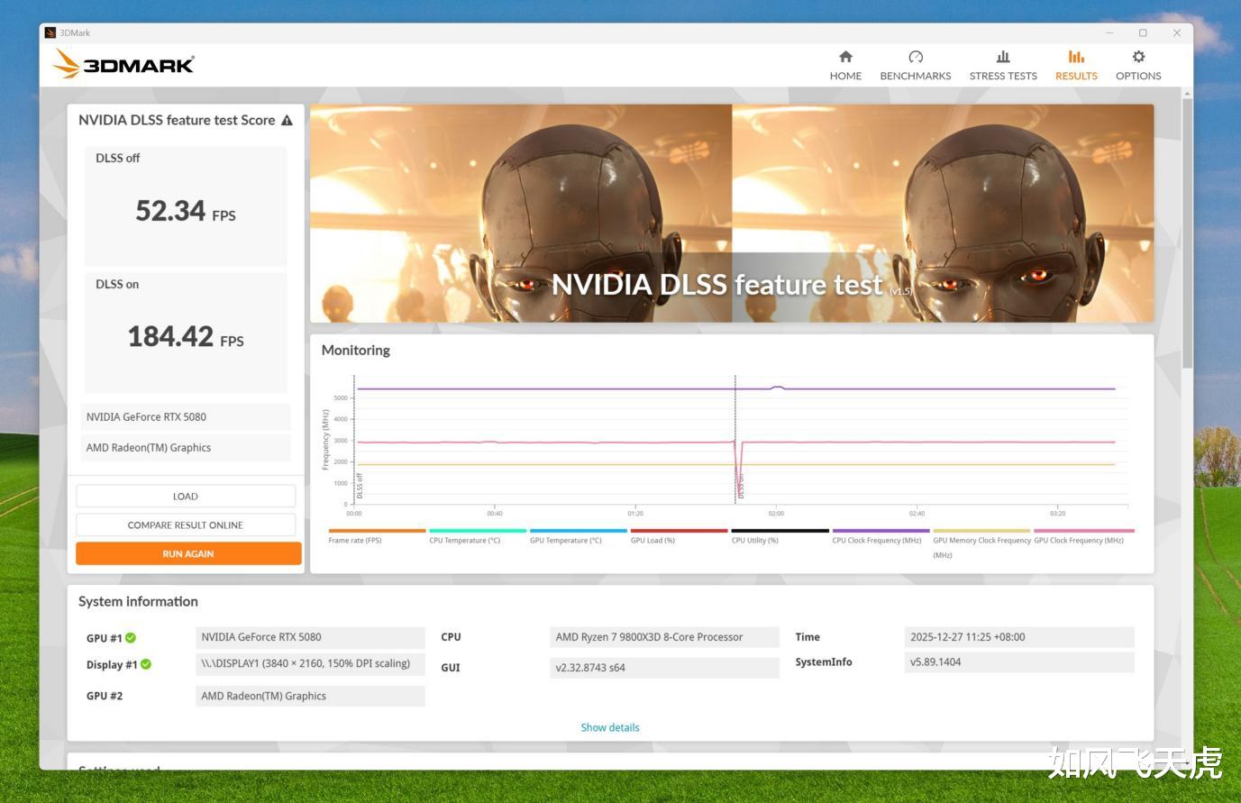Click the small 3DMark icon in the title bar

[50, 33]
